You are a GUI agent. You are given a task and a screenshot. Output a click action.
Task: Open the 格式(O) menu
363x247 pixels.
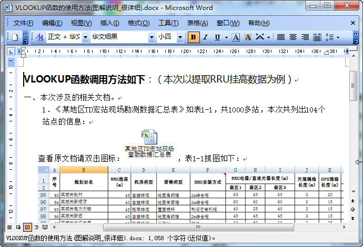coord(138,23)
